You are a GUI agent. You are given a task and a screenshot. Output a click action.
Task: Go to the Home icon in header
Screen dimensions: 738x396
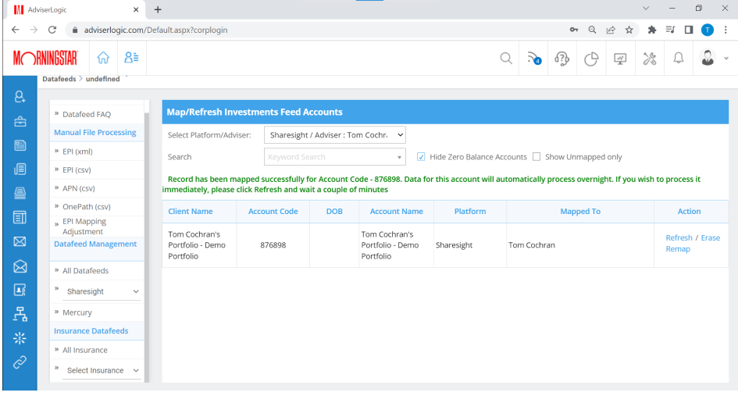[x=103, y=58]
